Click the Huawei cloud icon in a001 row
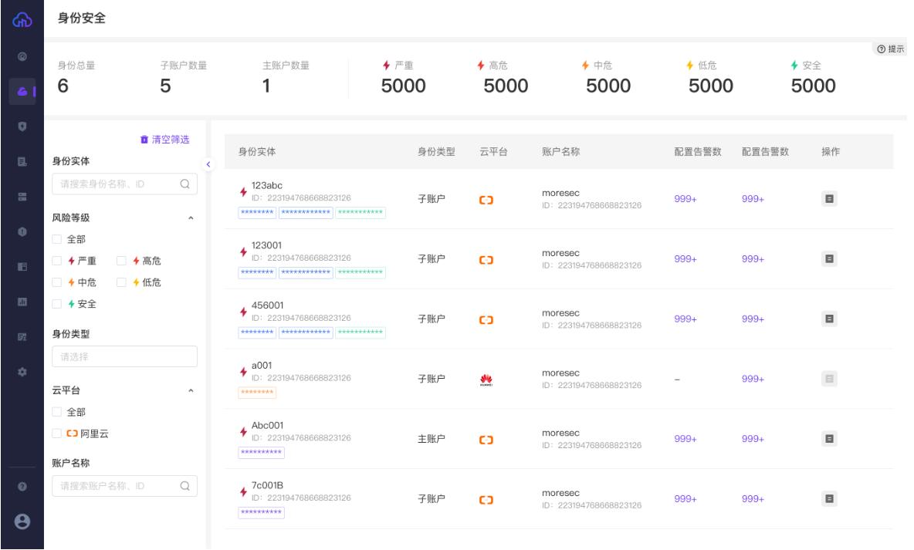Screen dimensions: 914x550 click(x=486, y=380)
